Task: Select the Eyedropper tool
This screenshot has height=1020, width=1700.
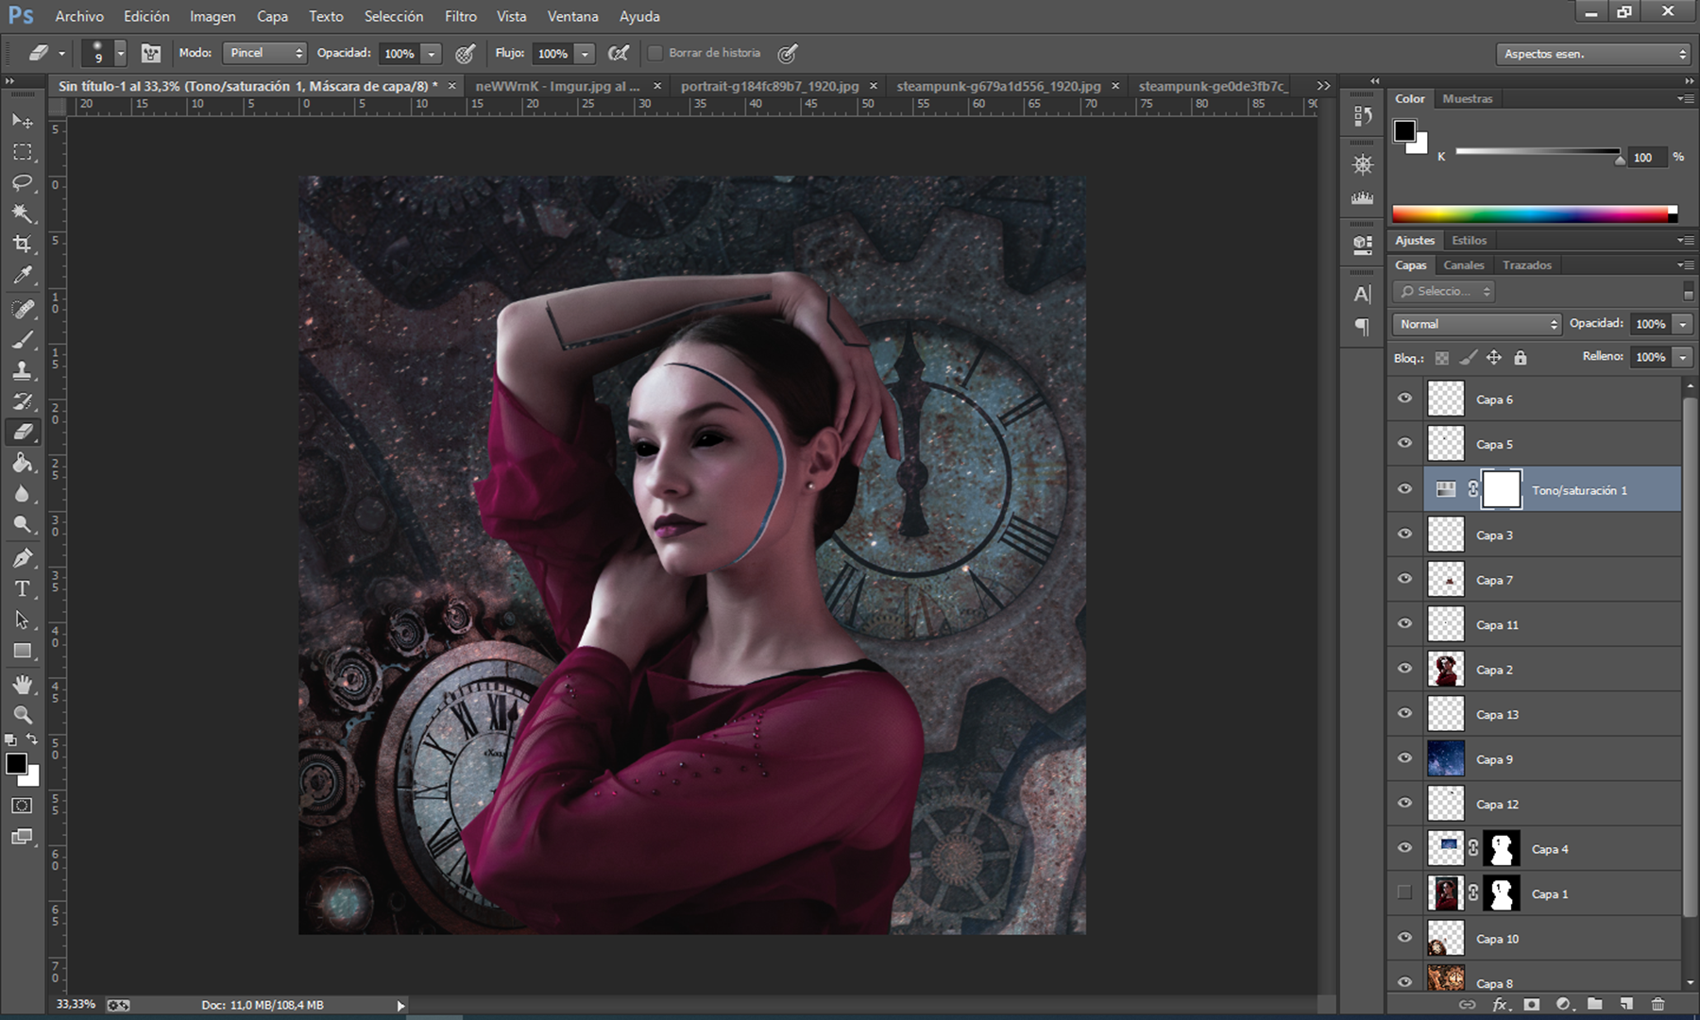Action: (x=23, y=276)
